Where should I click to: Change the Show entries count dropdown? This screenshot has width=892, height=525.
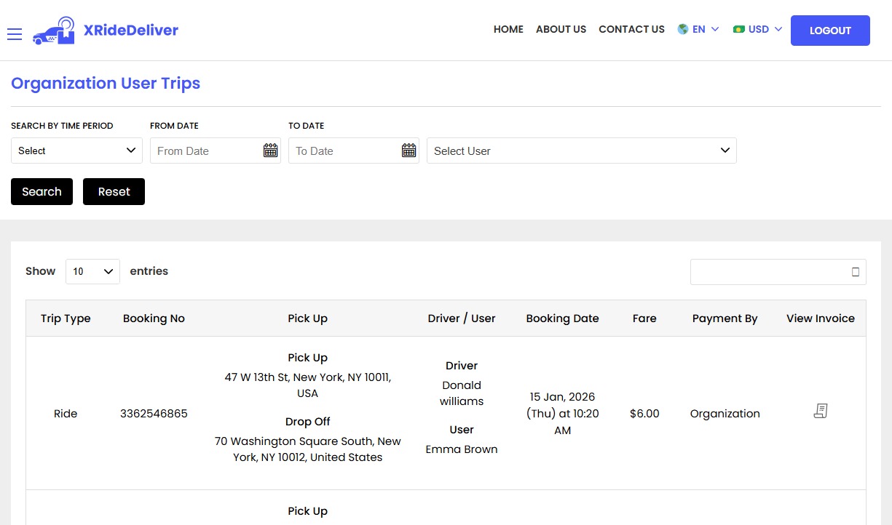pos(92,270)
